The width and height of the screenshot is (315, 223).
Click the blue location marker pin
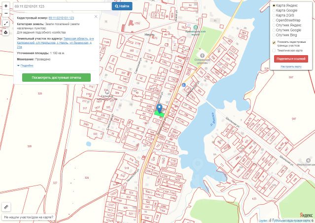pos(159,108)
